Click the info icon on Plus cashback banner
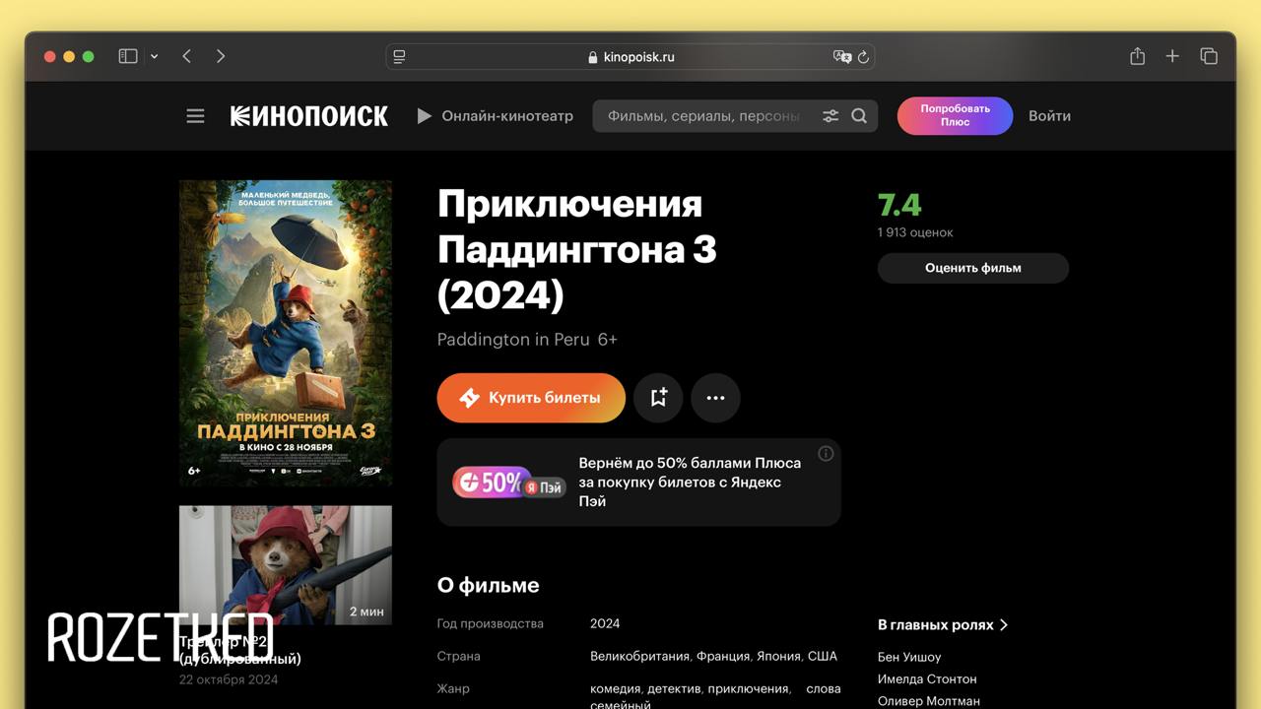This screenshot has width=1261, height=709. point(826,454)
